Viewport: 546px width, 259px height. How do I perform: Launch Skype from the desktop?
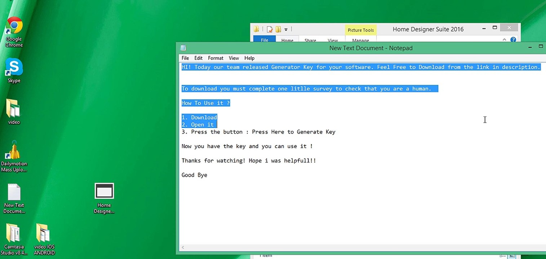point(14,71)
